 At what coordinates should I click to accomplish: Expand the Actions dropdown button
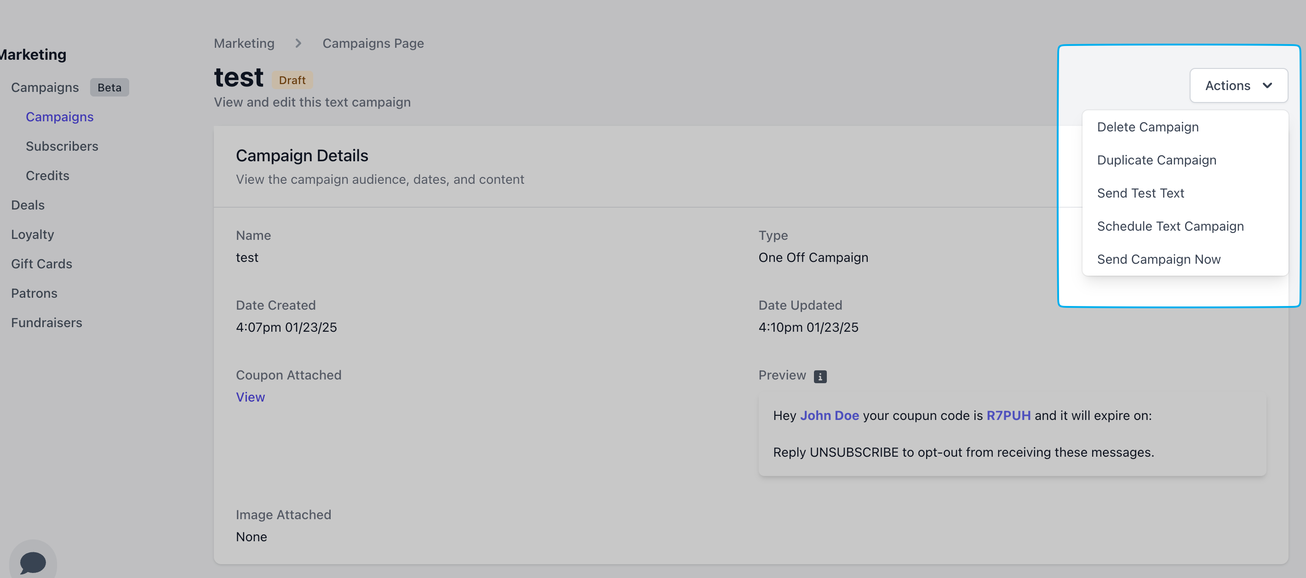(1238, 85)
